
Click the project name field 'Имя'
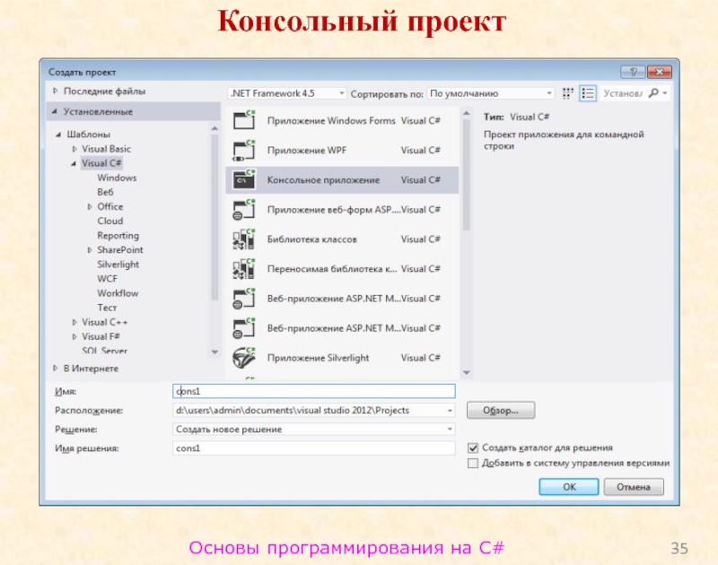click(x=313, y=392)
